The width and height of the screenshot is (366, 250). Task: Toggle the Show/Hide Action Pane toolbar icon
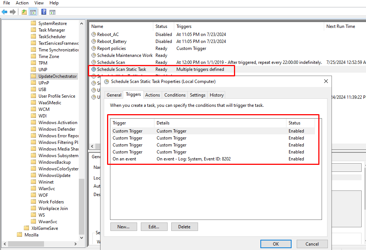[x=52, y=12]
